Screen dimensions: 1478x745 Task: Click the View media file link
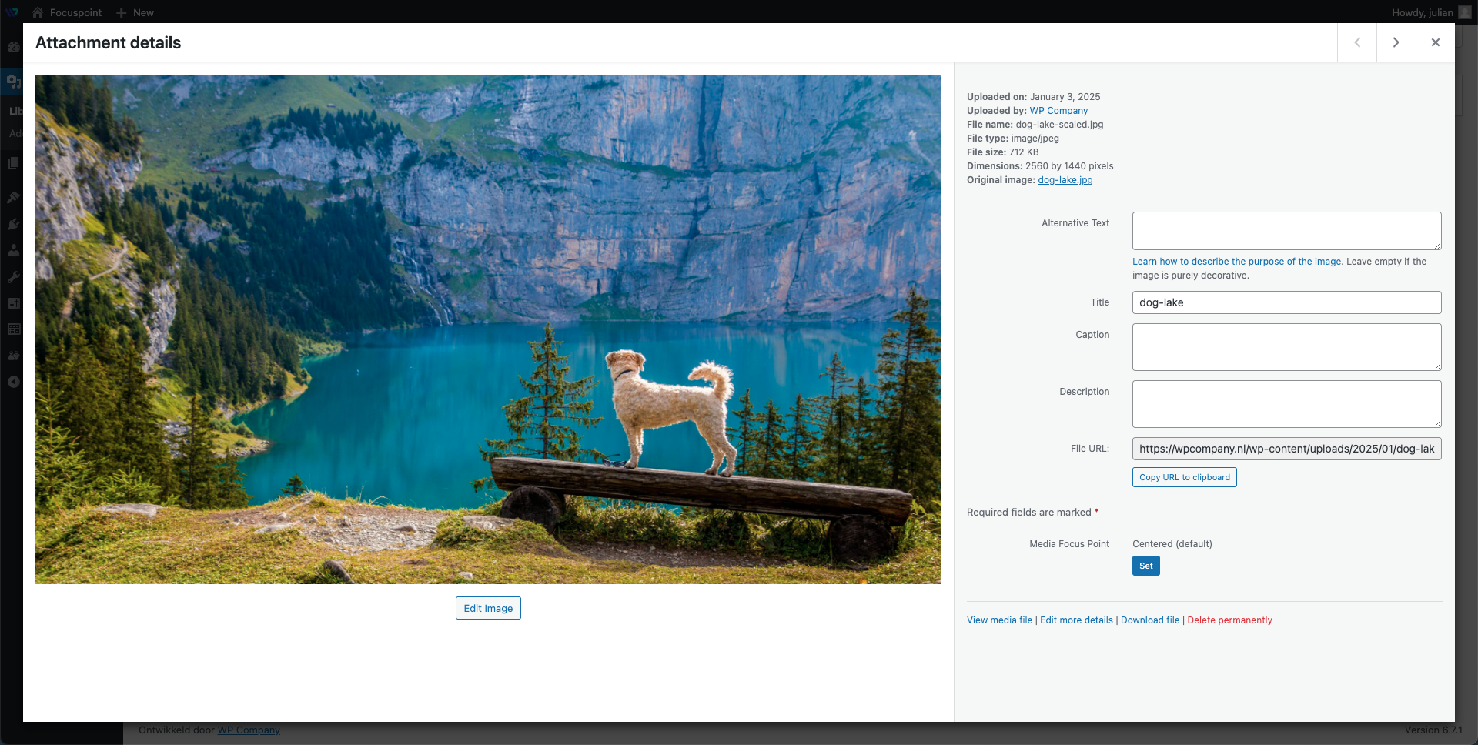(999, 620)
